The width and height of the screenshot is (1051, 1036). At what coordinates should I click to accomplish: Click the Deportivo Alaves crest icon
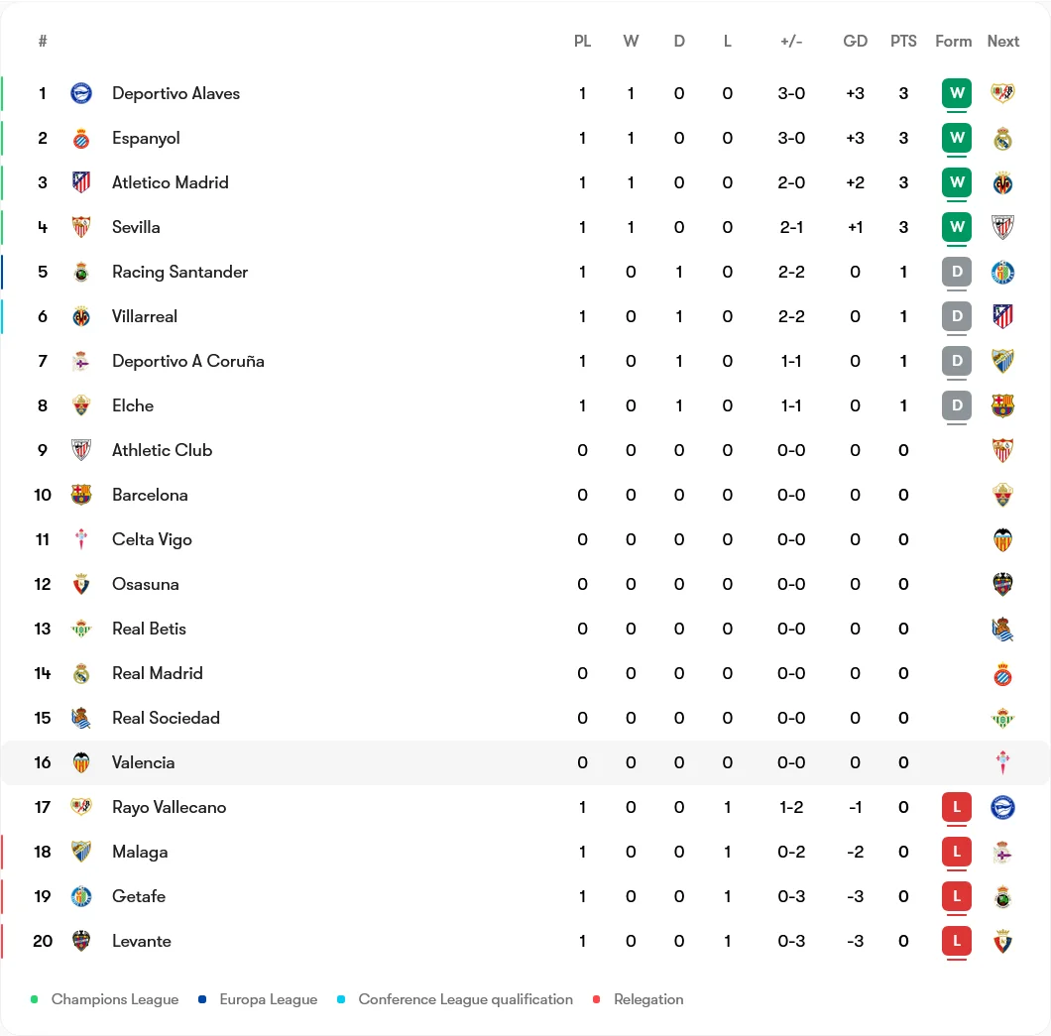pos(81,93)
